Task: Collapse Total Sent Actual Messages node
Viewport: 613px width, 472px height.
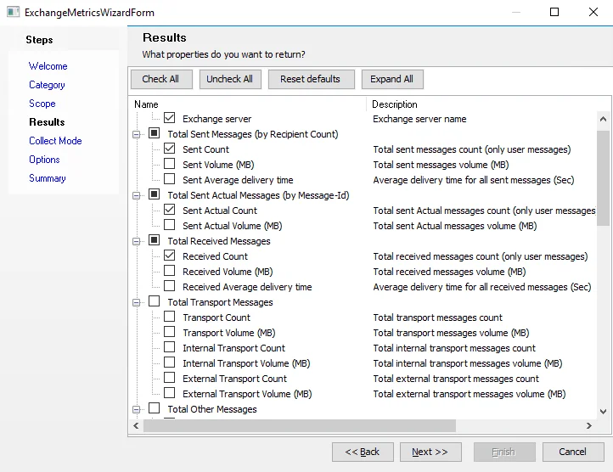Action: (x=136, y=195)
